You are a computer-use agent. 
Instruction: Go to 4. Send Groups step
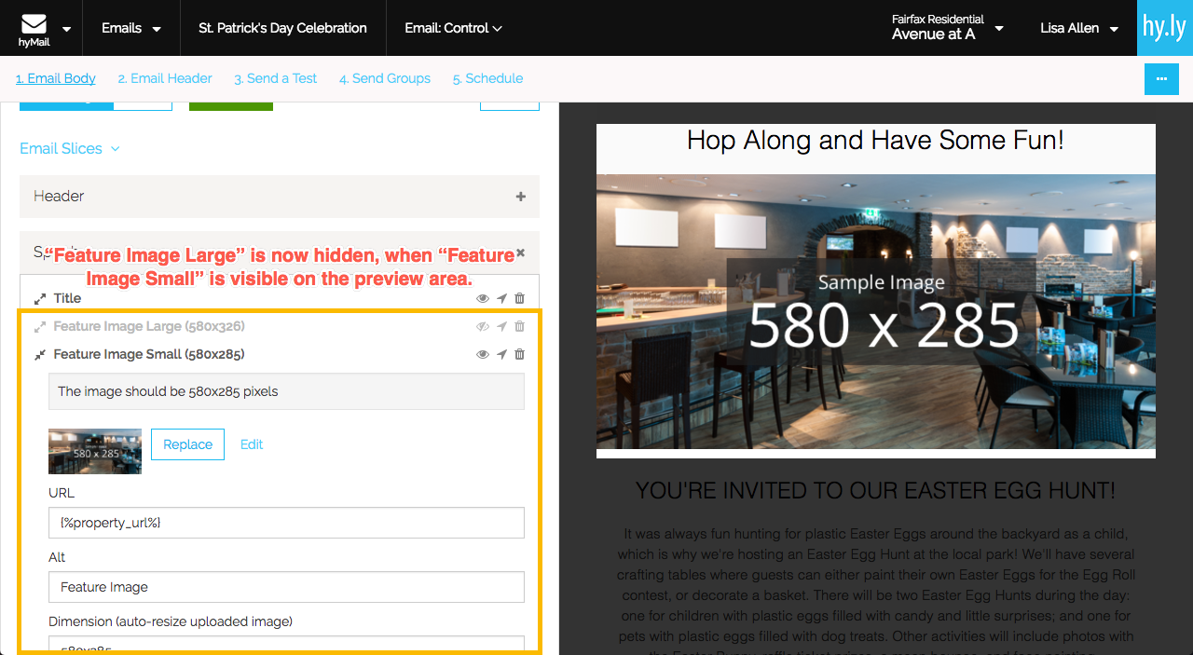tap(385, 79)
